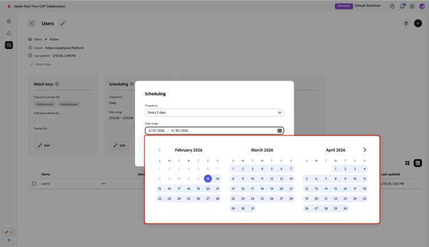
Task: Select February 20 in the calendar
Action: point(208,189)
